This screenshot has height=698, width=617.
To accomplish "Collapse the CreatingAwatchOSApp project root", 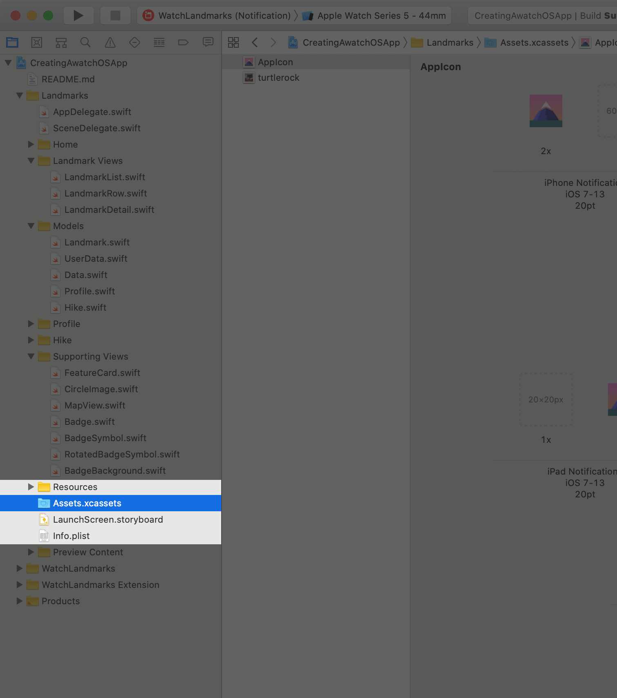I will (8, 63).
